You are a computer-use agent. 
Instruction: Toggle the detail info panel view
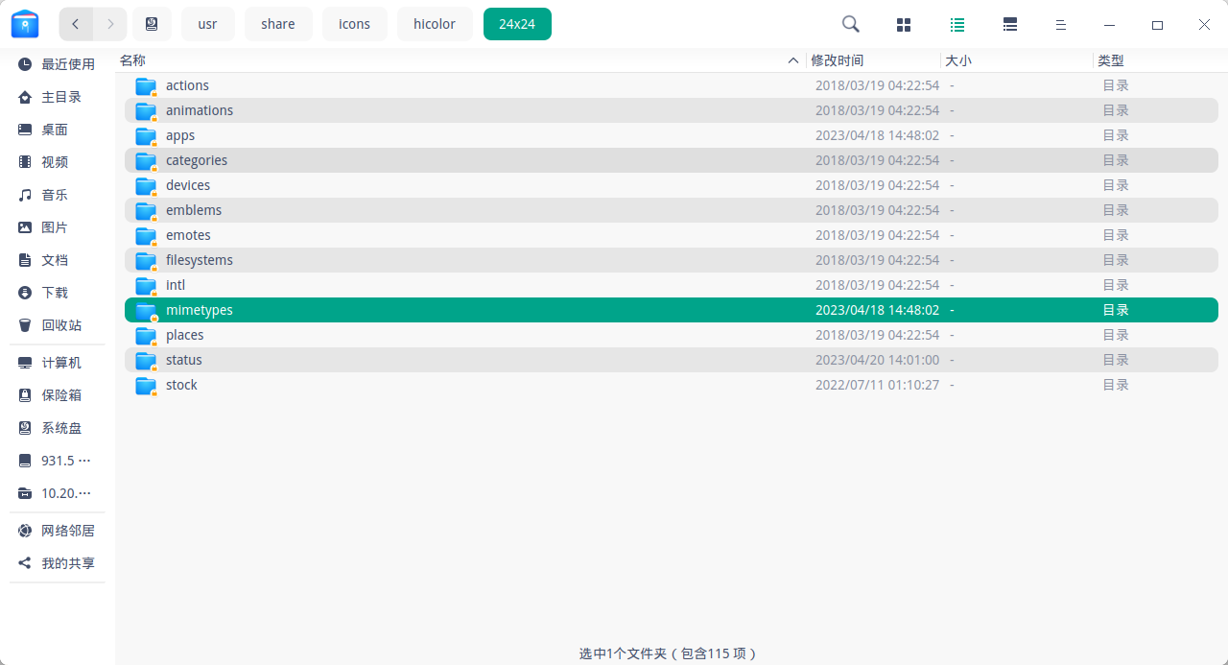pos(1009,25)
